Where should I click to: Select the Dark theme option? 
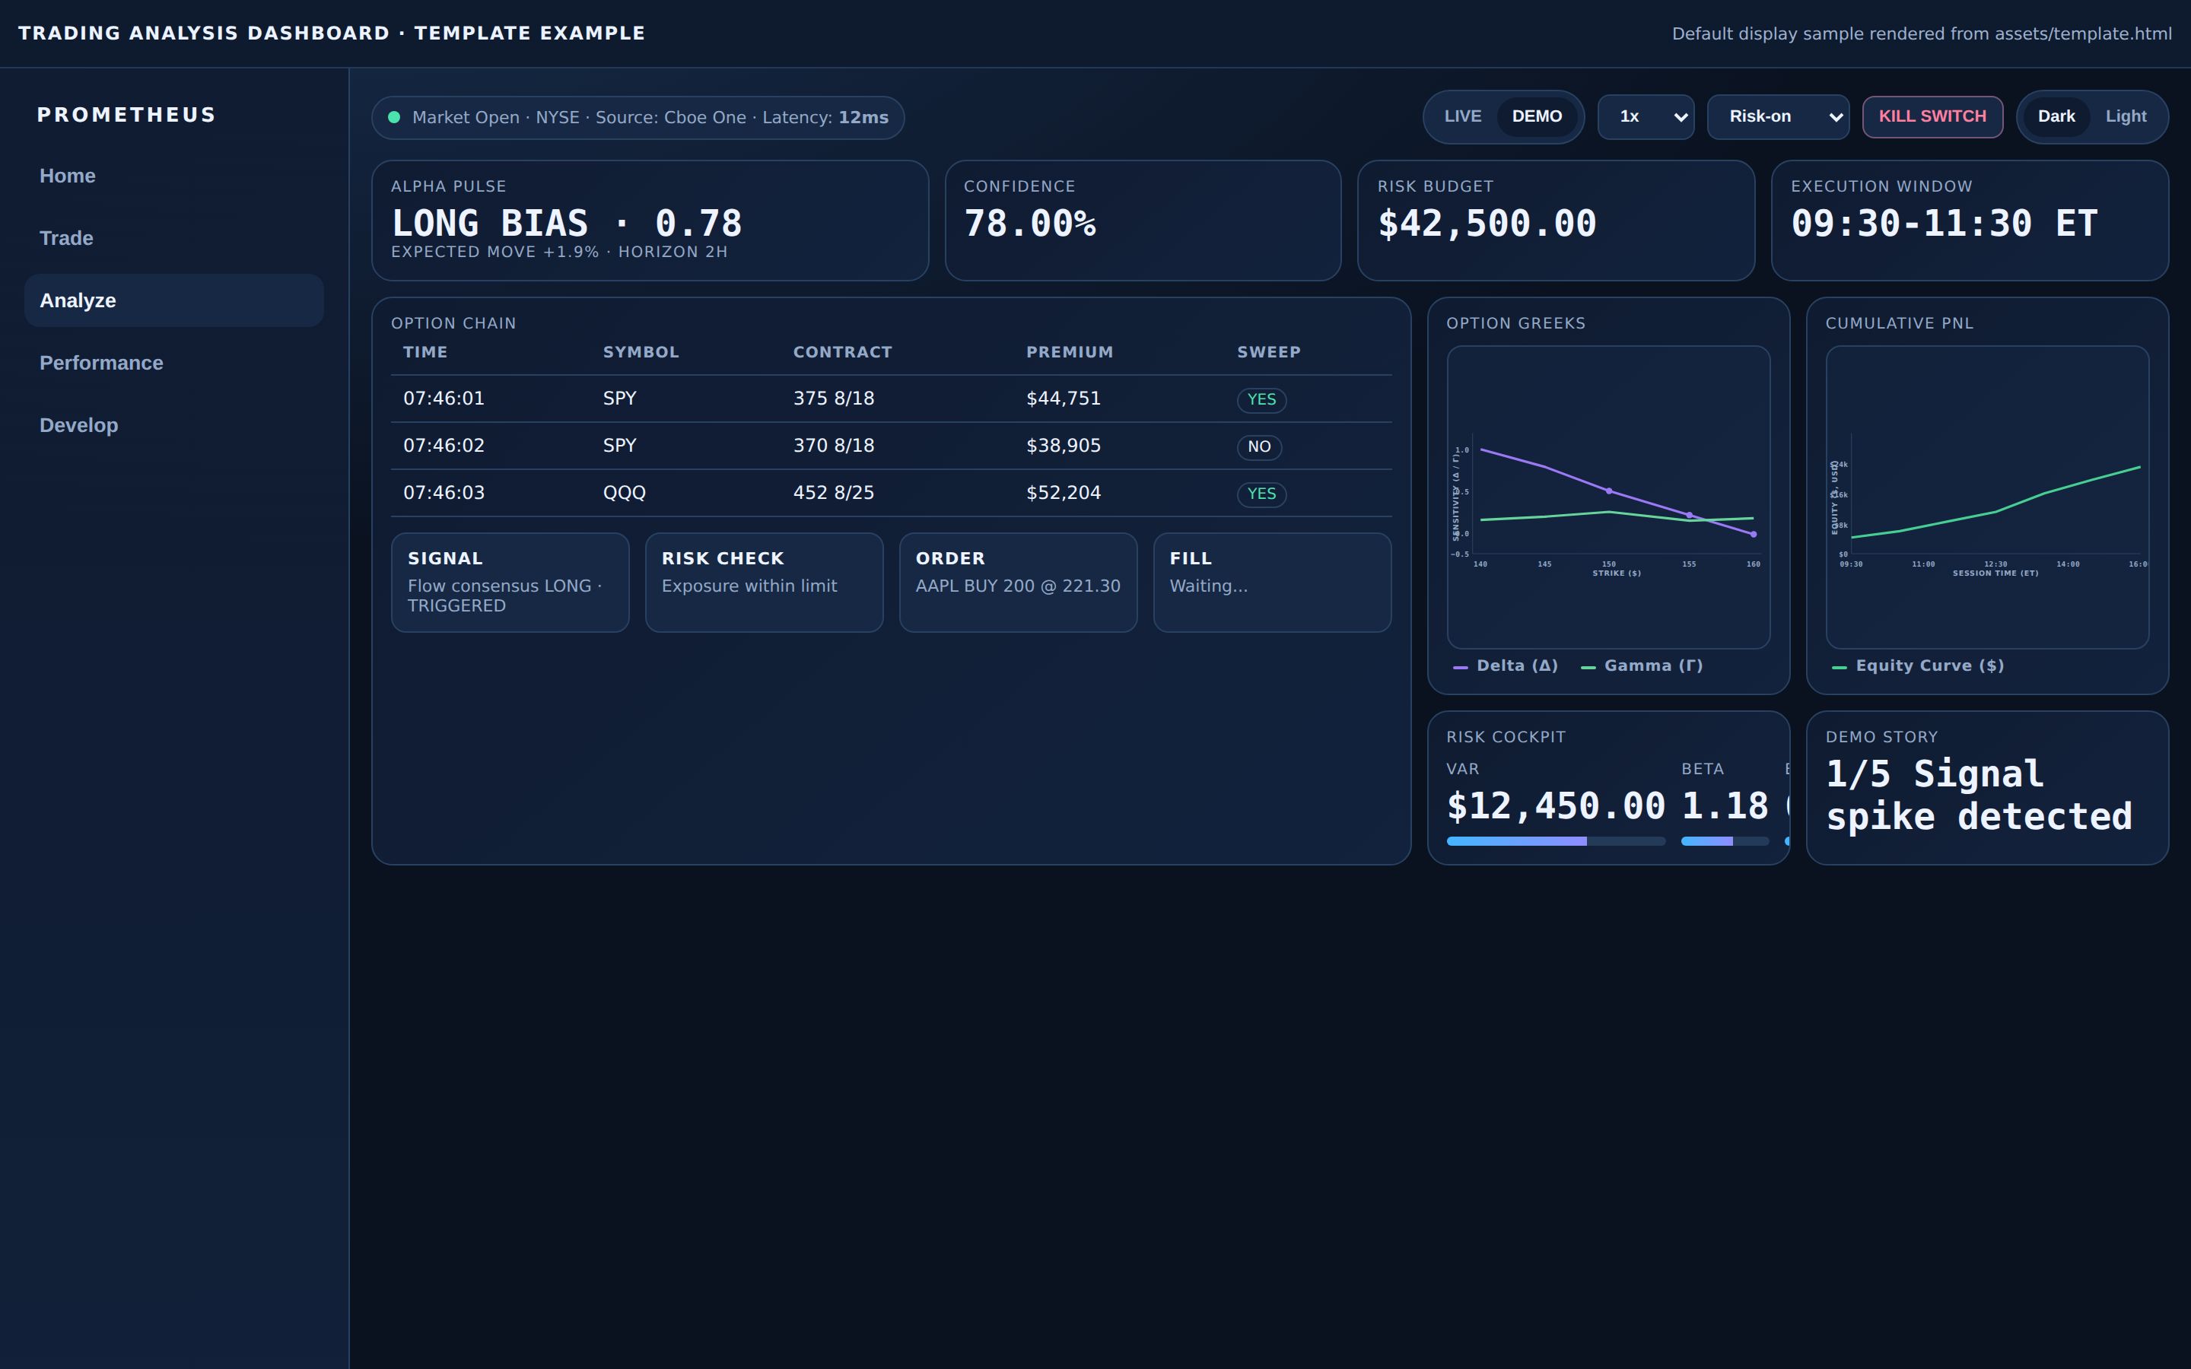tap(2056, 116)
